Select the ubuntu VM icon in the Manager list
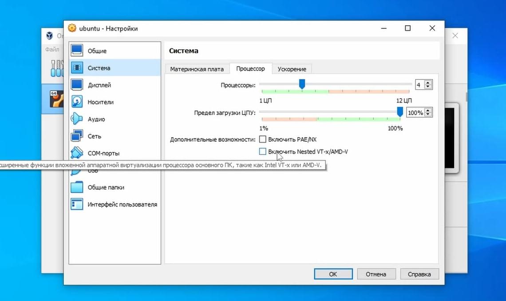 56,99
